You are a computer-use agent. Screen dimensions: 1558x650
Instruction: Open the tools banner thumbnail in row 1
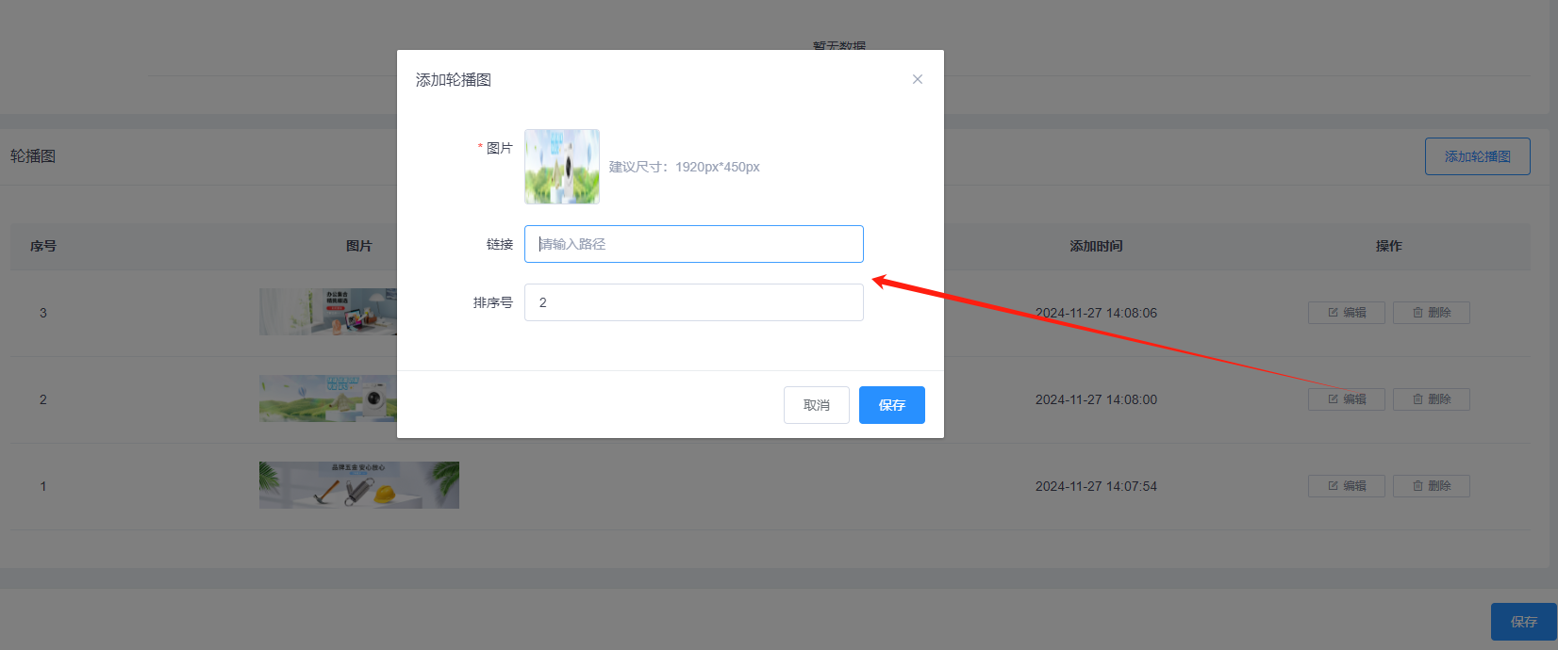[x=358, y=485]
